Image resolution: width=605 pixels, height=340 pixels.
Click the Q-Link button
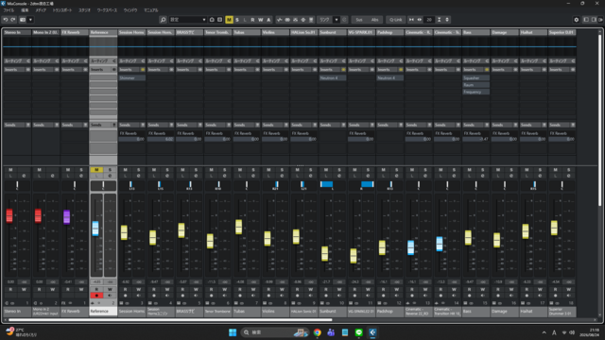tap(395, 20)
